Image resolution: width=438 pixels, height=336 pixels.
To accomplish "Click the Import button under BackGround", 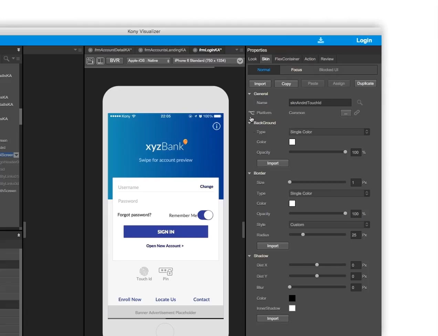I will pos(273,163).
